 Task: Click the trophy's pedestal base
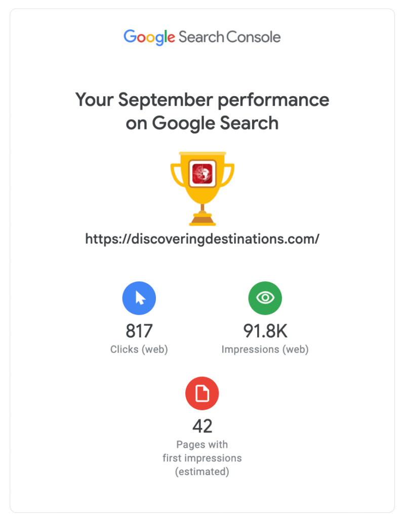click(x=202, y=221)
